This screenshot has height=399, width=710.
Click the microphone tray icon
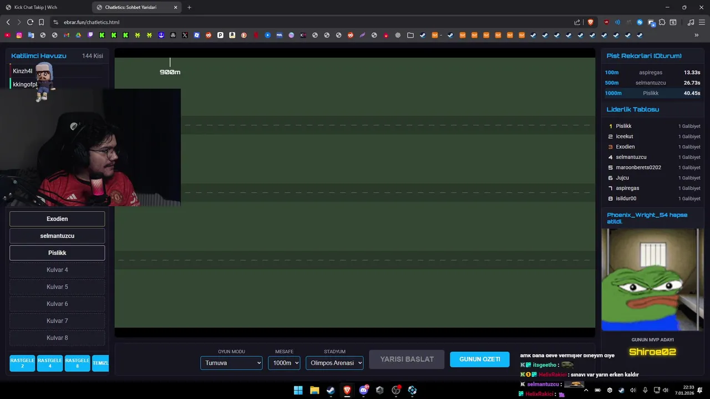point(645,390)
